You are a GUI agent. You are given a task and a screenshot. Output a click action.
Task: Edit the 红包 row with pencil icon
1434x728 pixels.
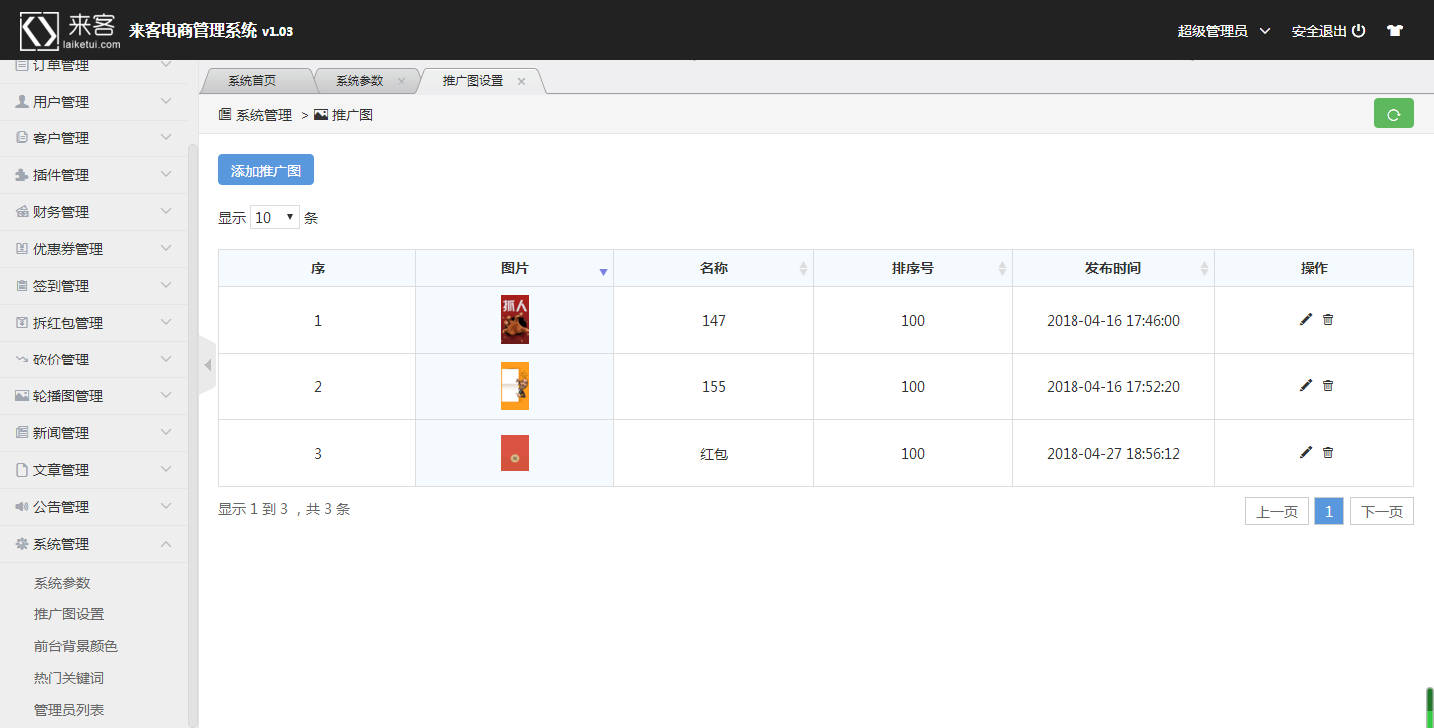click(1306, 452)
